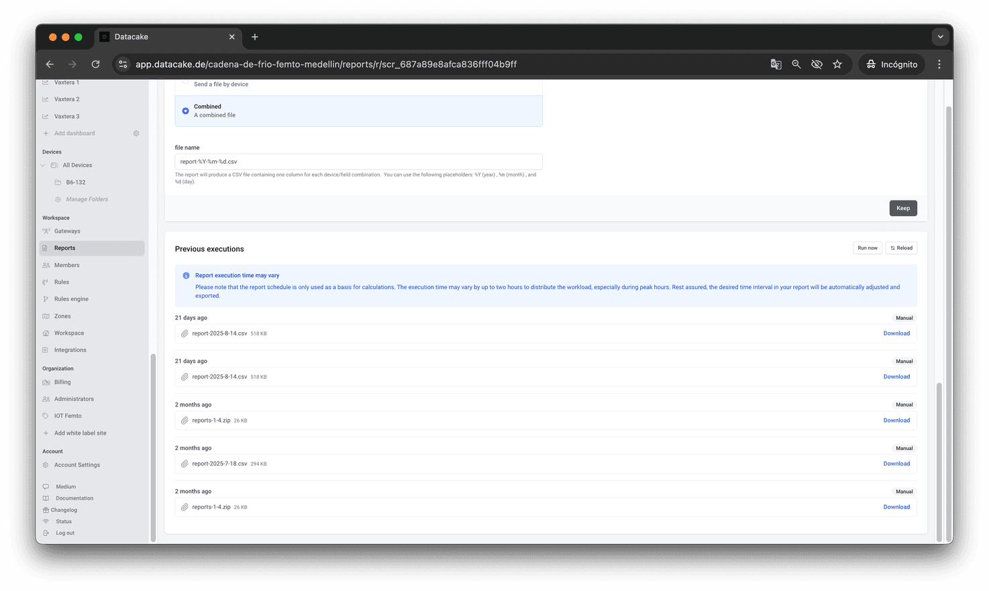Click the IOT Femto tag icon
Screen dimensions: 989x591
pos(46,416)
